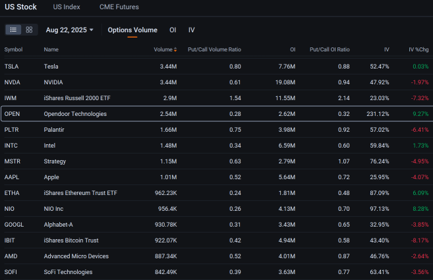The height and width of the screenshot is (280, 433).
Task: Click the Palantir stock name
Action: pos(53,130)
